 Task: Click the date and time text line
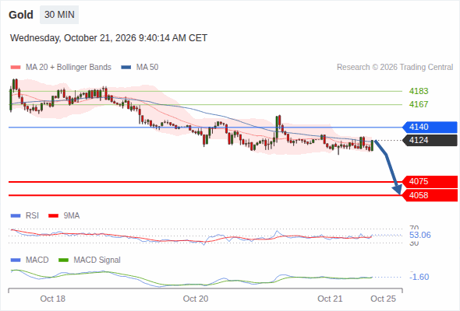tap(108, 38)
